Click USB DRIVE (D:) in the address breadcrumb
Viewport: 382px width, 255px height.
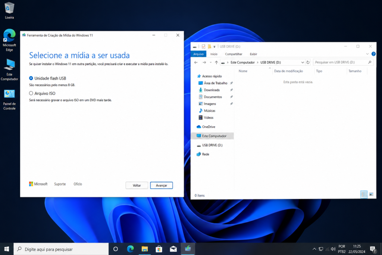pos(270,62)
